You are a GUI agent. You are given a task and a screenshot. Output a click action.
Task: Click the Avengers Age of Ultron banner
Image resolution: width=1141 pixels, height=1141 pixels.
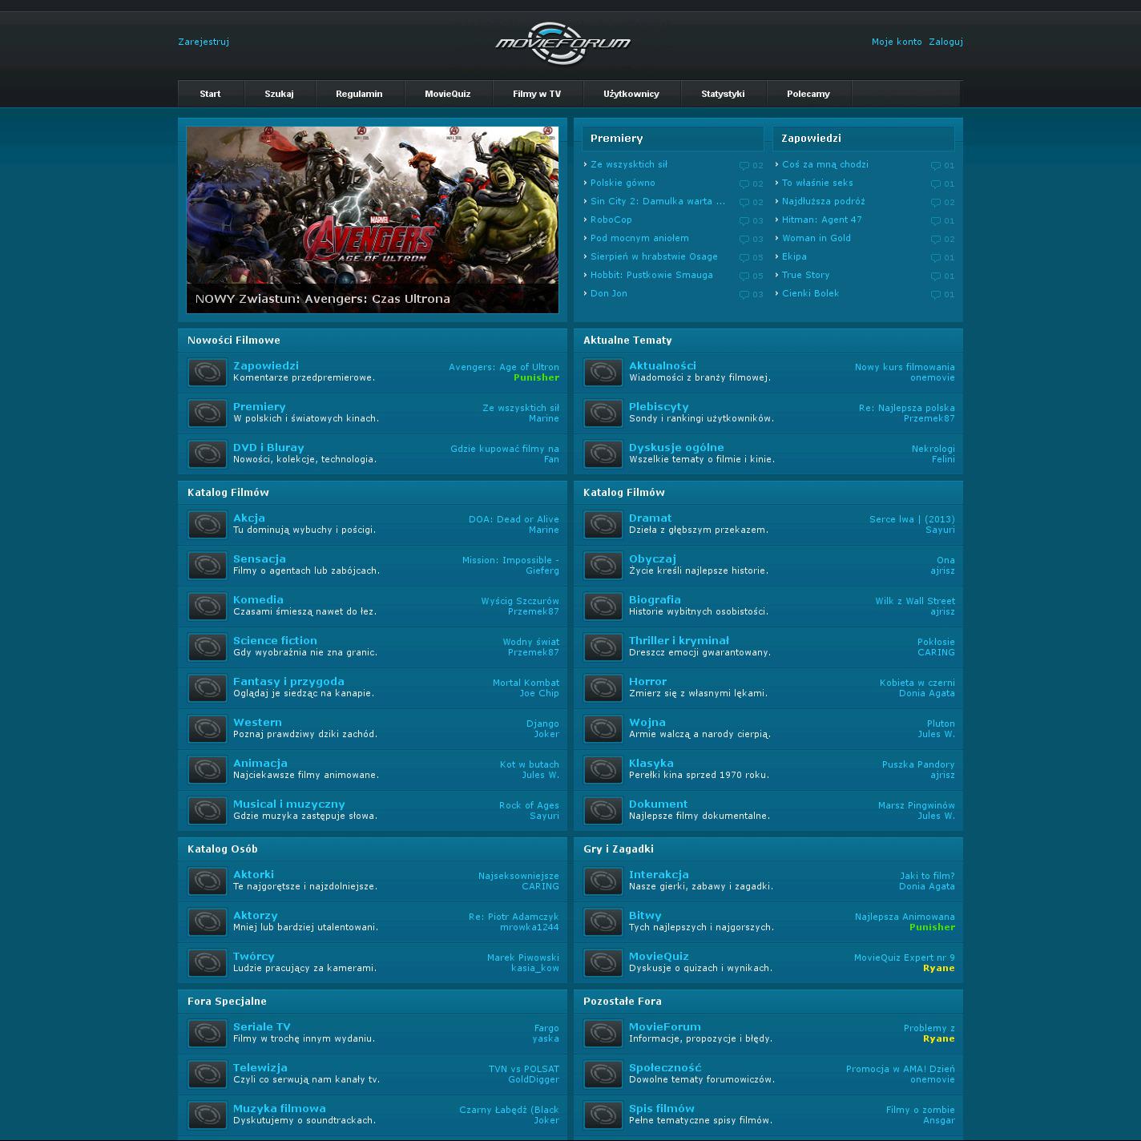(x=373, y=219)
